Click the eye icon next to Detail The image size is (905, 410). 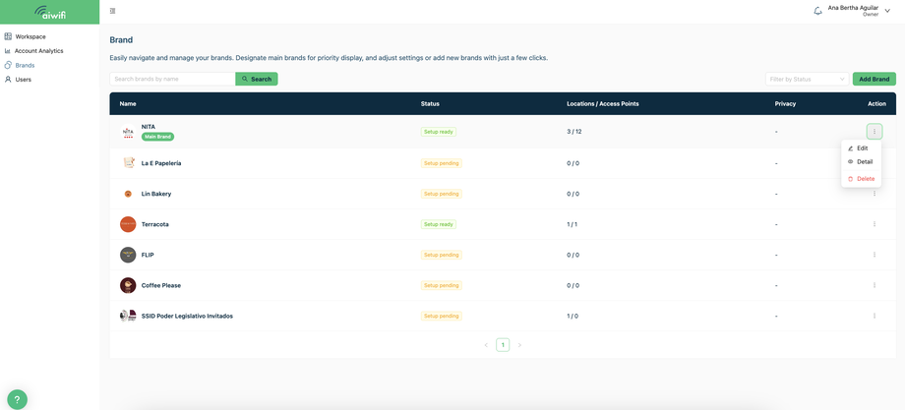click(x=850, y=162)
